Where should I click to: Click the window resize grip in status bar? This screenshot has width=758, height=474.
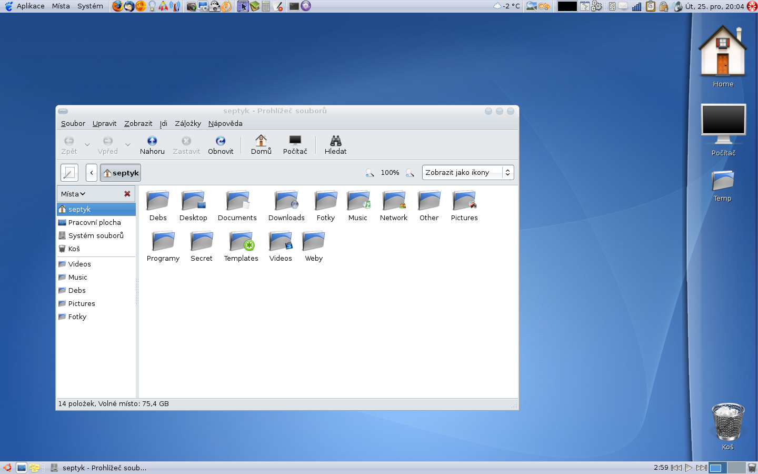[515, 406]
